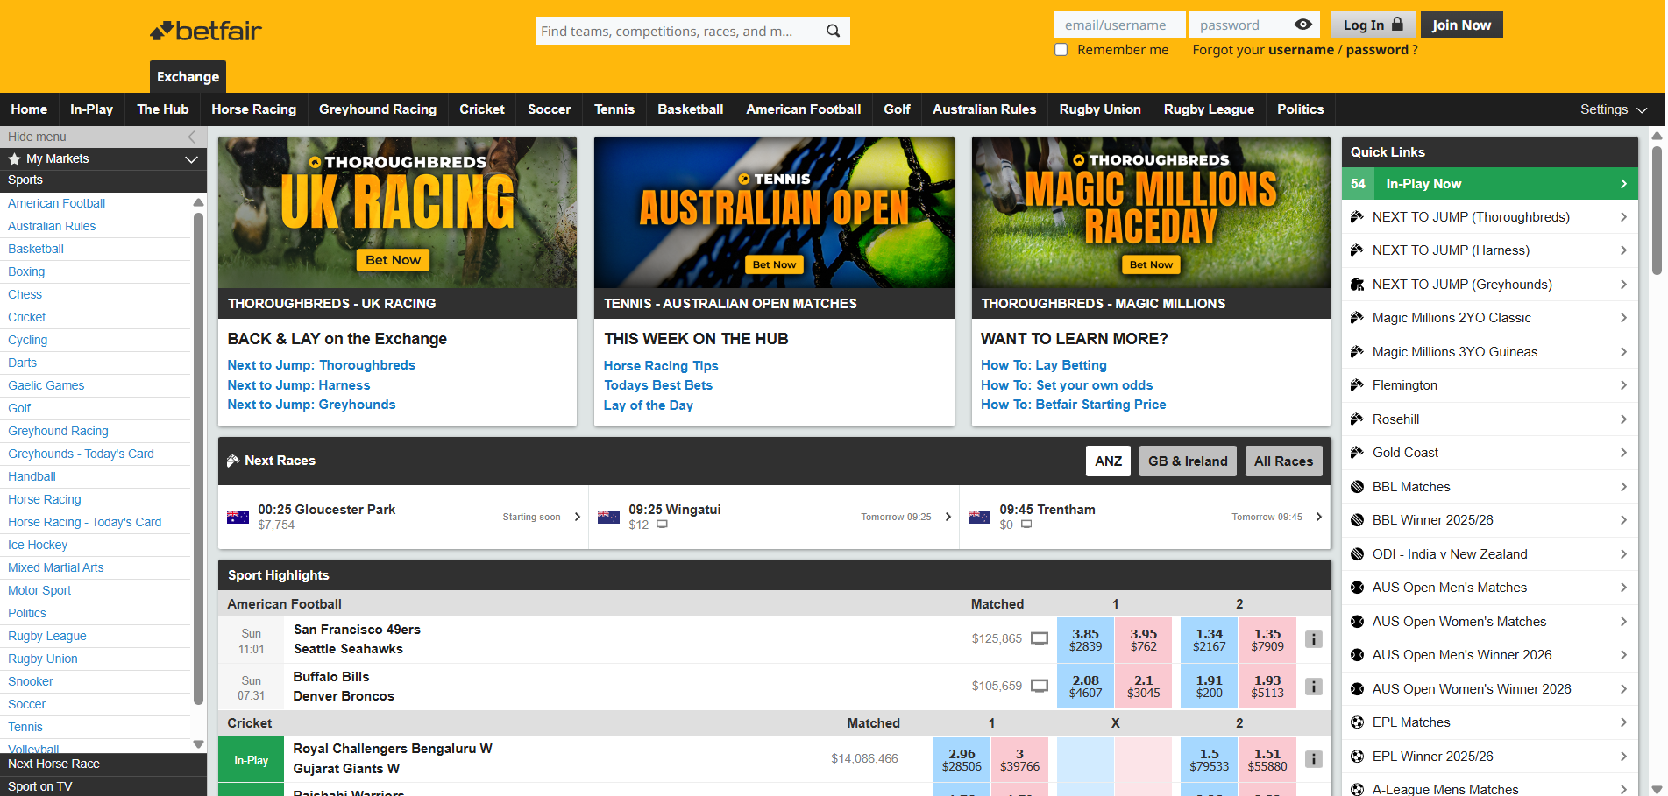
Task: Click horse icon beside Next Races
Action: pos(233,461)
